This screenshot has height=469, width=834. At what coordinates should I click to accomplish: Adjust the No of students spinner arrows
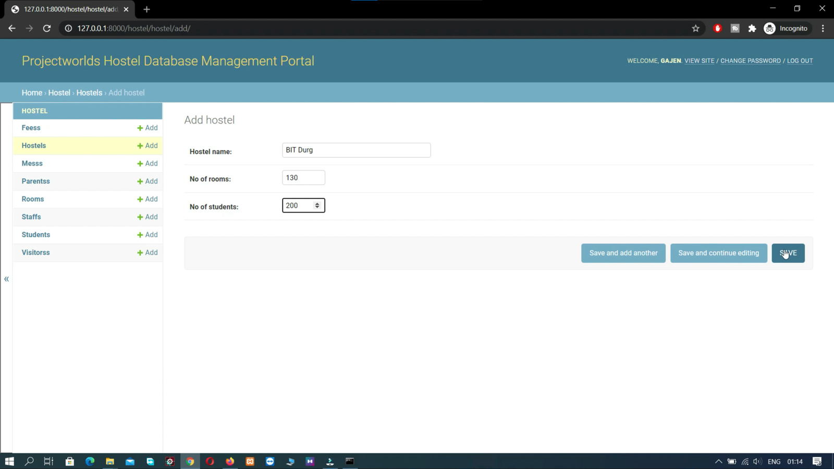pyautogui.click(x=317, y=205)
